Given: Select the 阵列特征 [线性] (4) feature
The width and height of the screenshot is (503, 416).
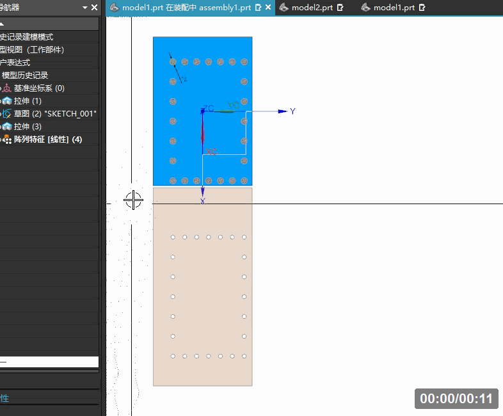Looking at the screenshot, I should click(x=49, y=140).
